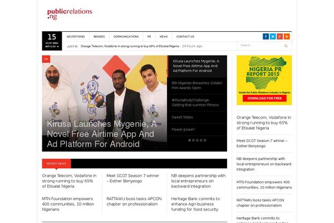
Task: Open the Advertising menu
Action: click(76, 37)
